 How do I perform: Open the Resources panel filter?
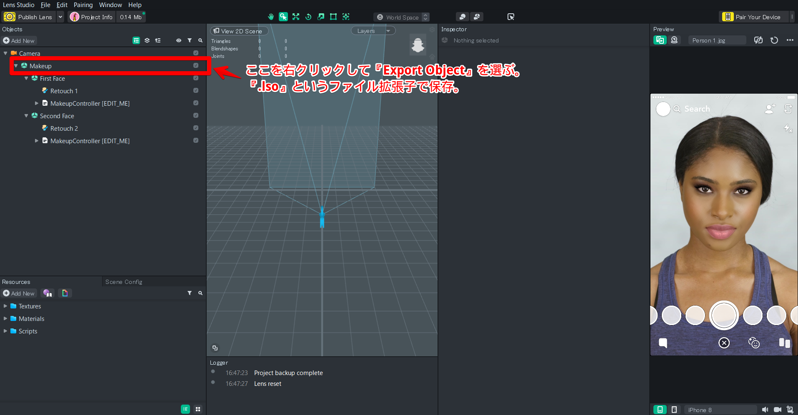(190, 293)
